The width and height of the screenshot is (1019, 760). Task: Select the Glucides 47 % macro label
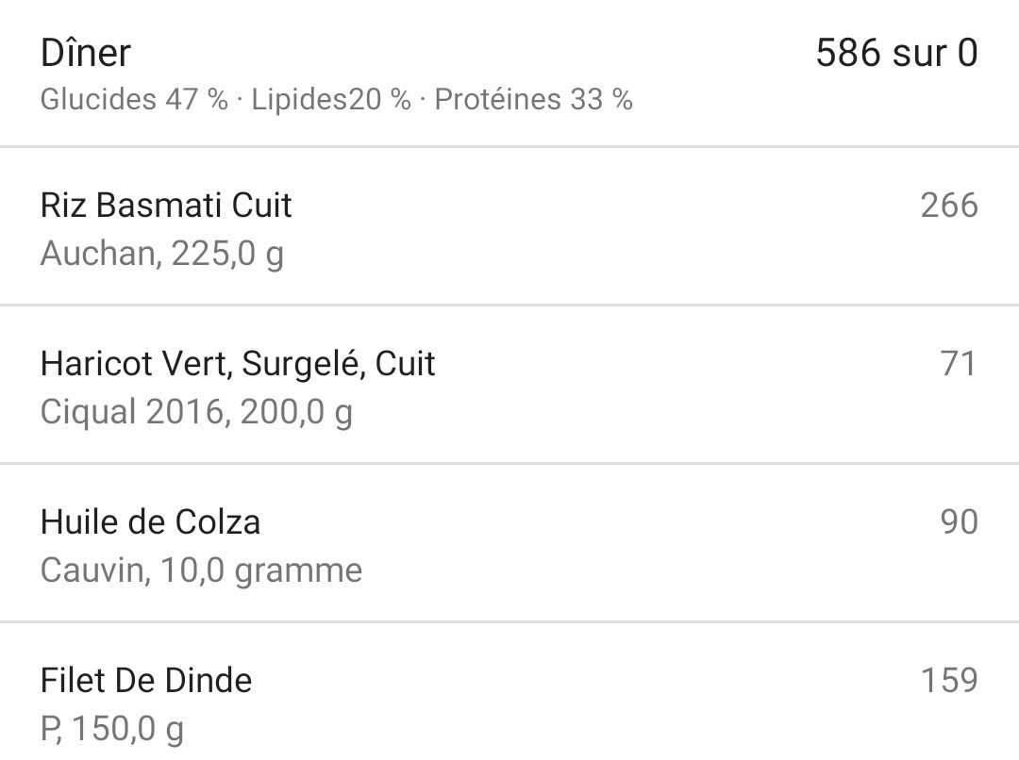coord(134,100)
